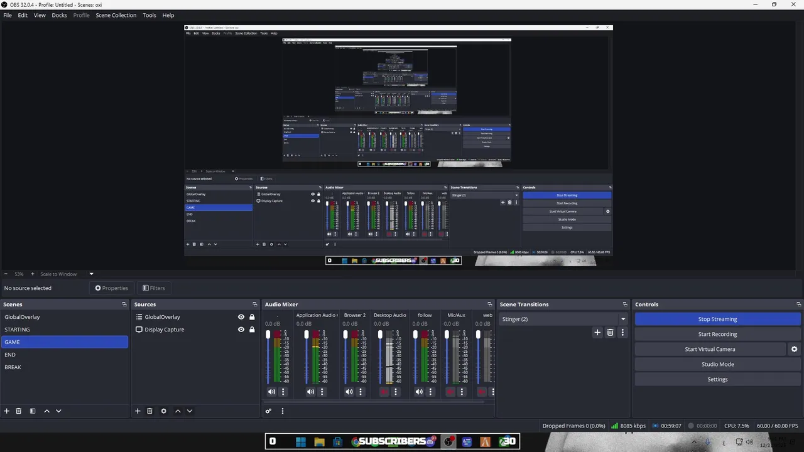Viewport: 804px width, 452px height.
Task: Open the Edit menu
Action: [23, 15]
